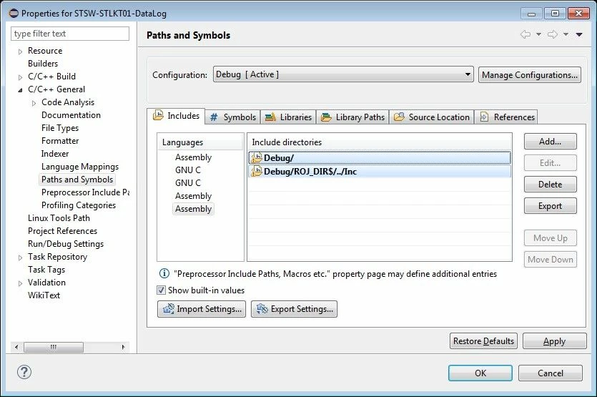Toggle Show built-in values checkbox
597x397 pixels.
tap(162, 290)
